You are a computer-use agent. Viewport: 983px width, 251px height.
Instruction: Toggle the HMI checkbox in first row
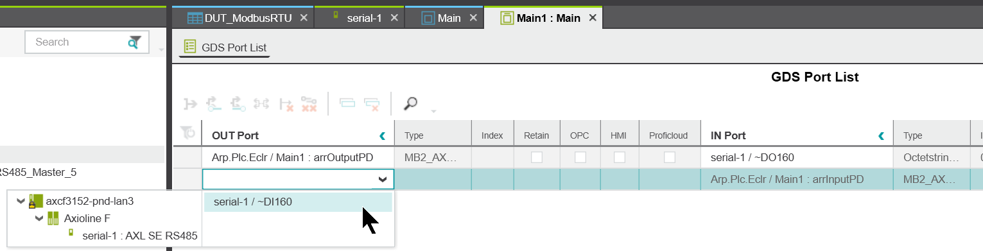coord(620,157)
